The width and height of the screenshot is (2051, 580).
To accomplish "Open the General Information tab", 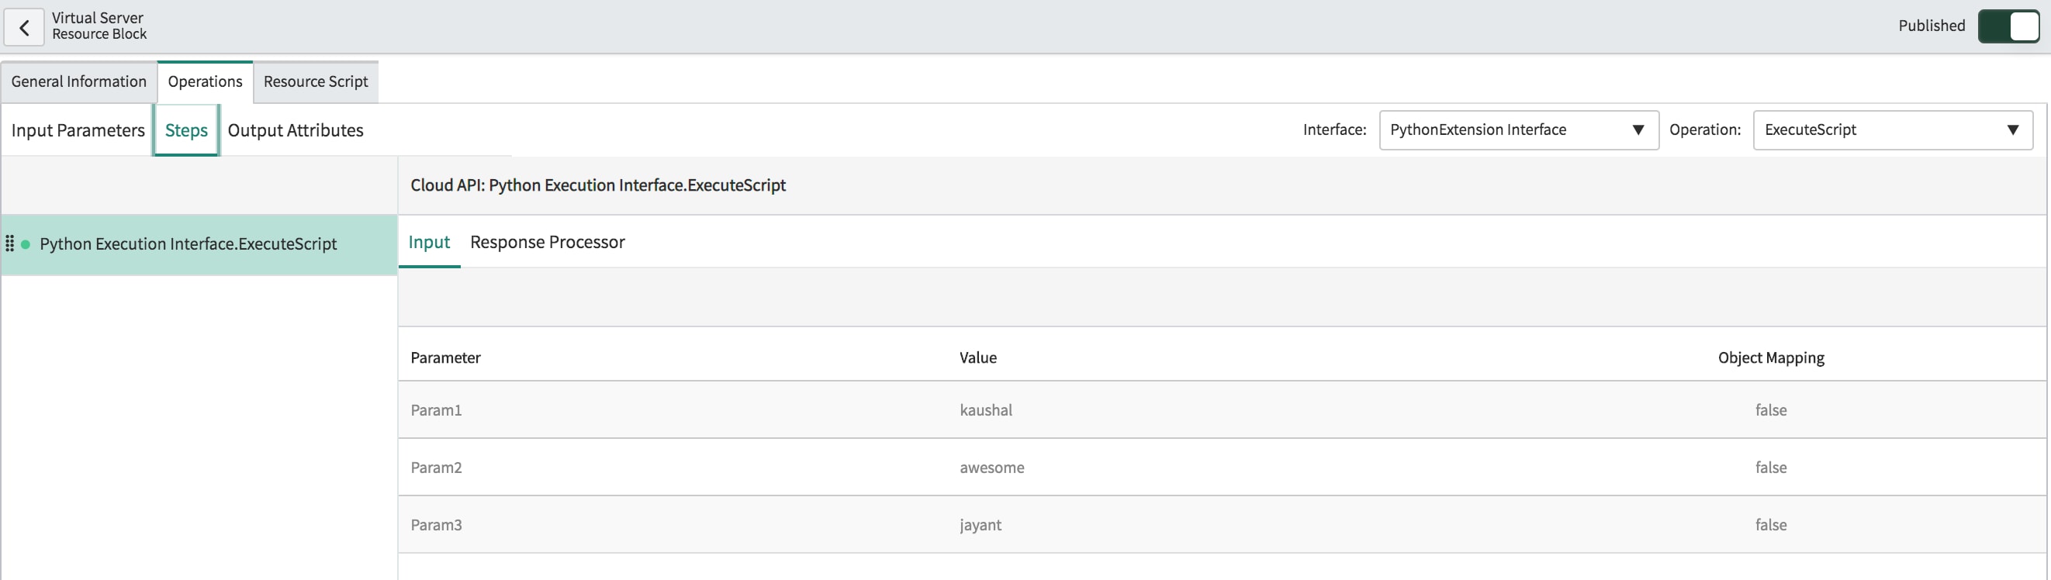I will coord(79,82).
